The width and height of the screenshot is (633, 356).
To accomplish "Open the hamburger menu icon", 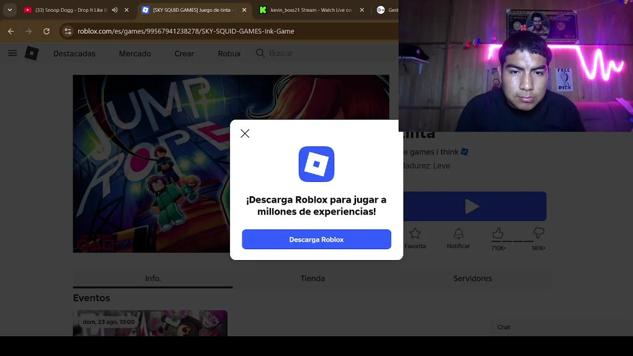I will click(13, 53).
